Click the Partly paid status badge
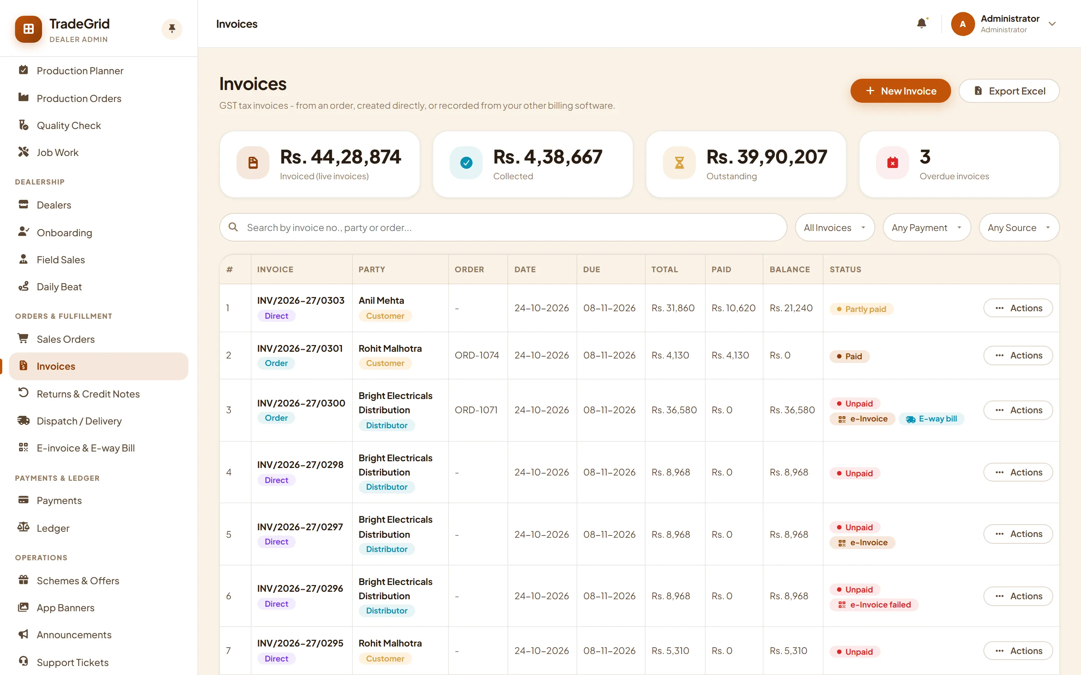The image size is (1081, 675). pyautogui.click(x=861, y=309)
